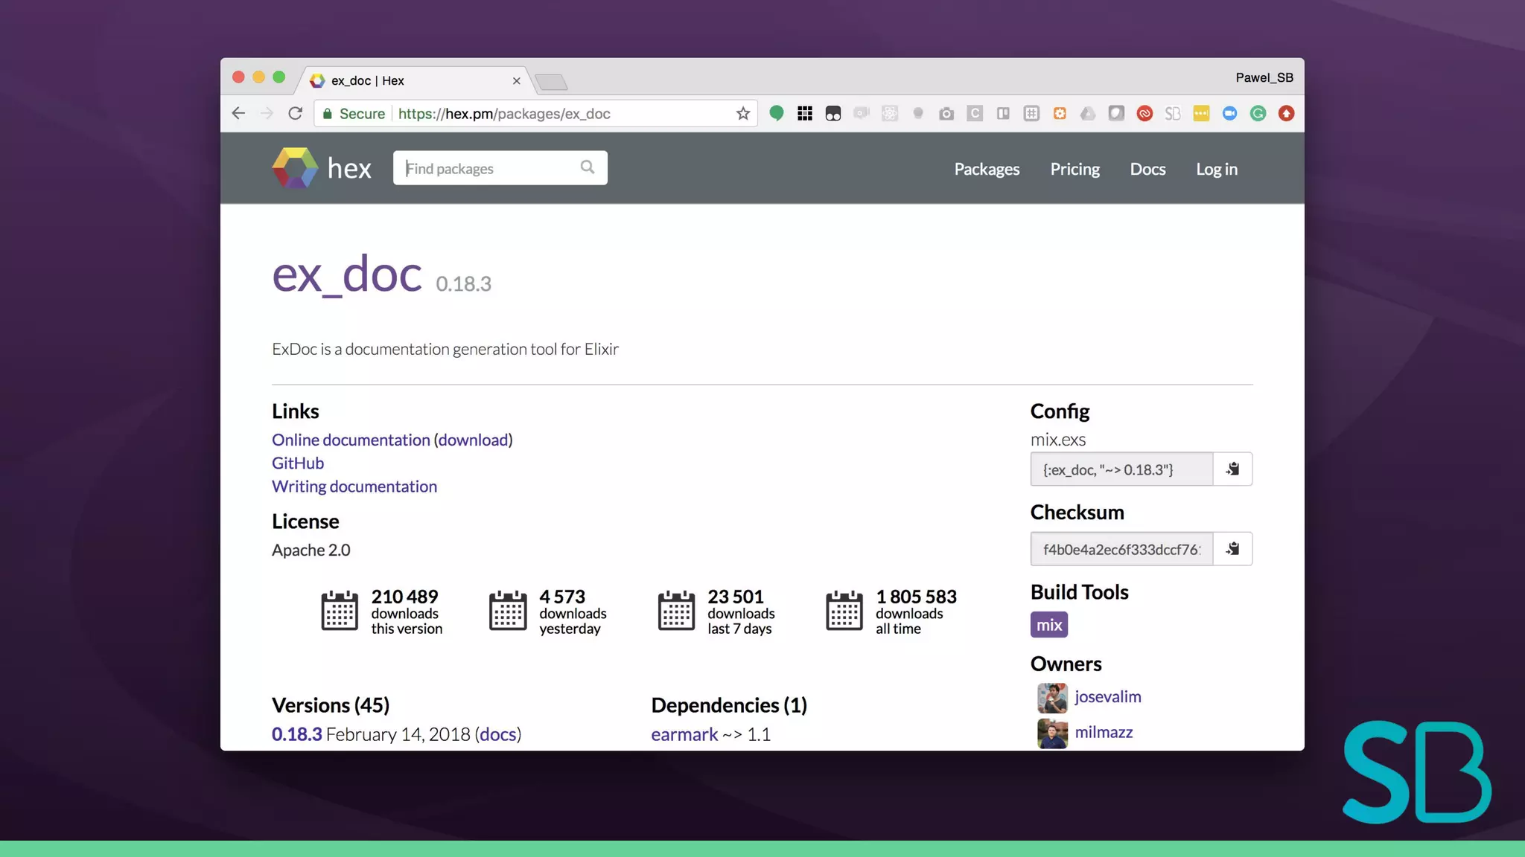Open the earmark dependency link
The image size is (1525, 857).
click(684, 735)
